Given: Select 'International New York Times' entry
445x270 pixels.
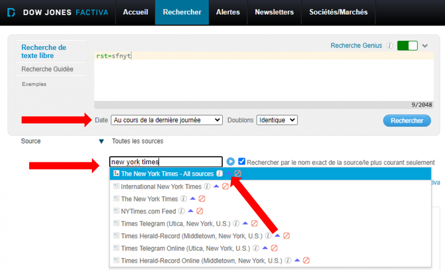Looking at the screenshot, I should pyautogui.click(x=161, y=186).
